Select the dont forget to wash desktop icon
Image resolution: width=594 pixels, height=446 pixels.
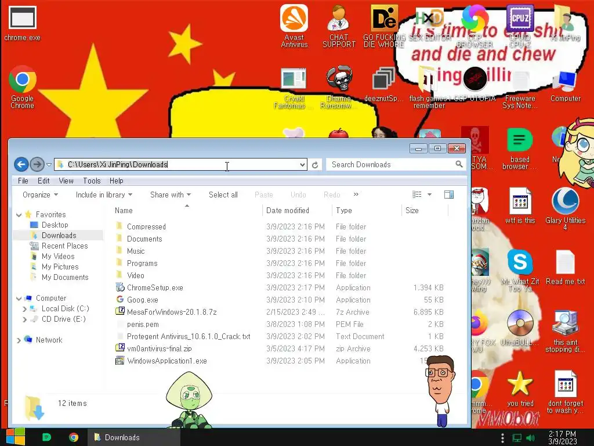click(565, 392)
